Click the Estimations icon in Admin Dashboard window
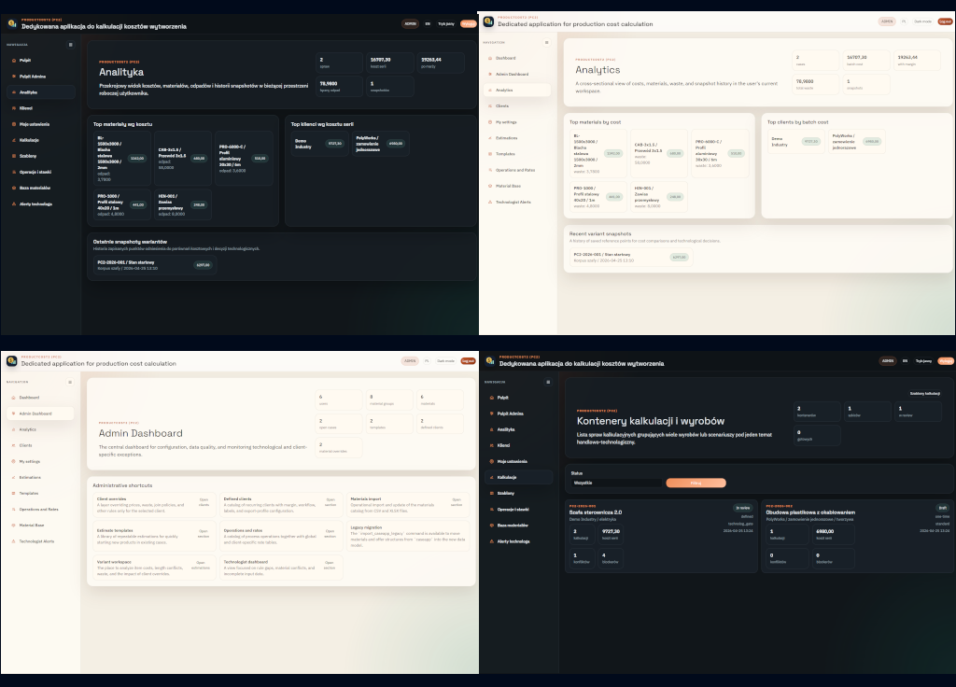The width and height of the screenshot is (956, 687). 13,477
